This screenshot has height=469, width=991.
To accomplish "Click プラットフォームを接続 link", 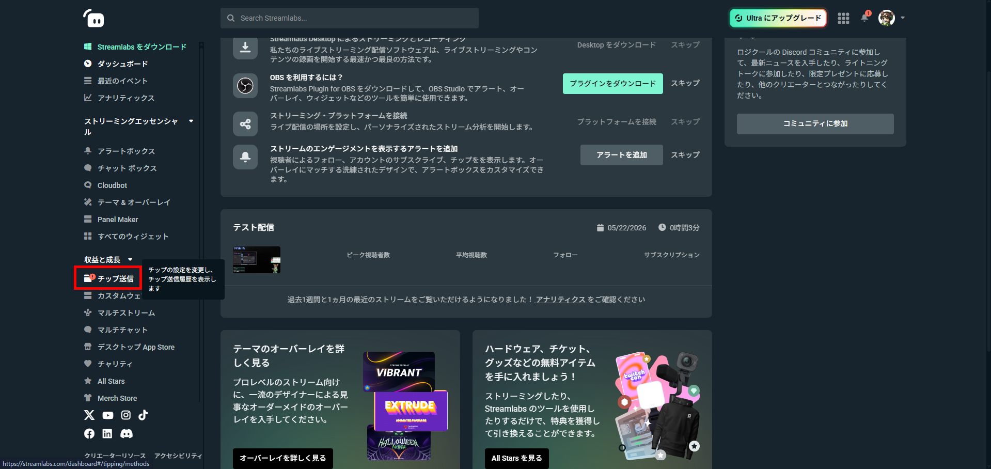I will click(617, 122).
